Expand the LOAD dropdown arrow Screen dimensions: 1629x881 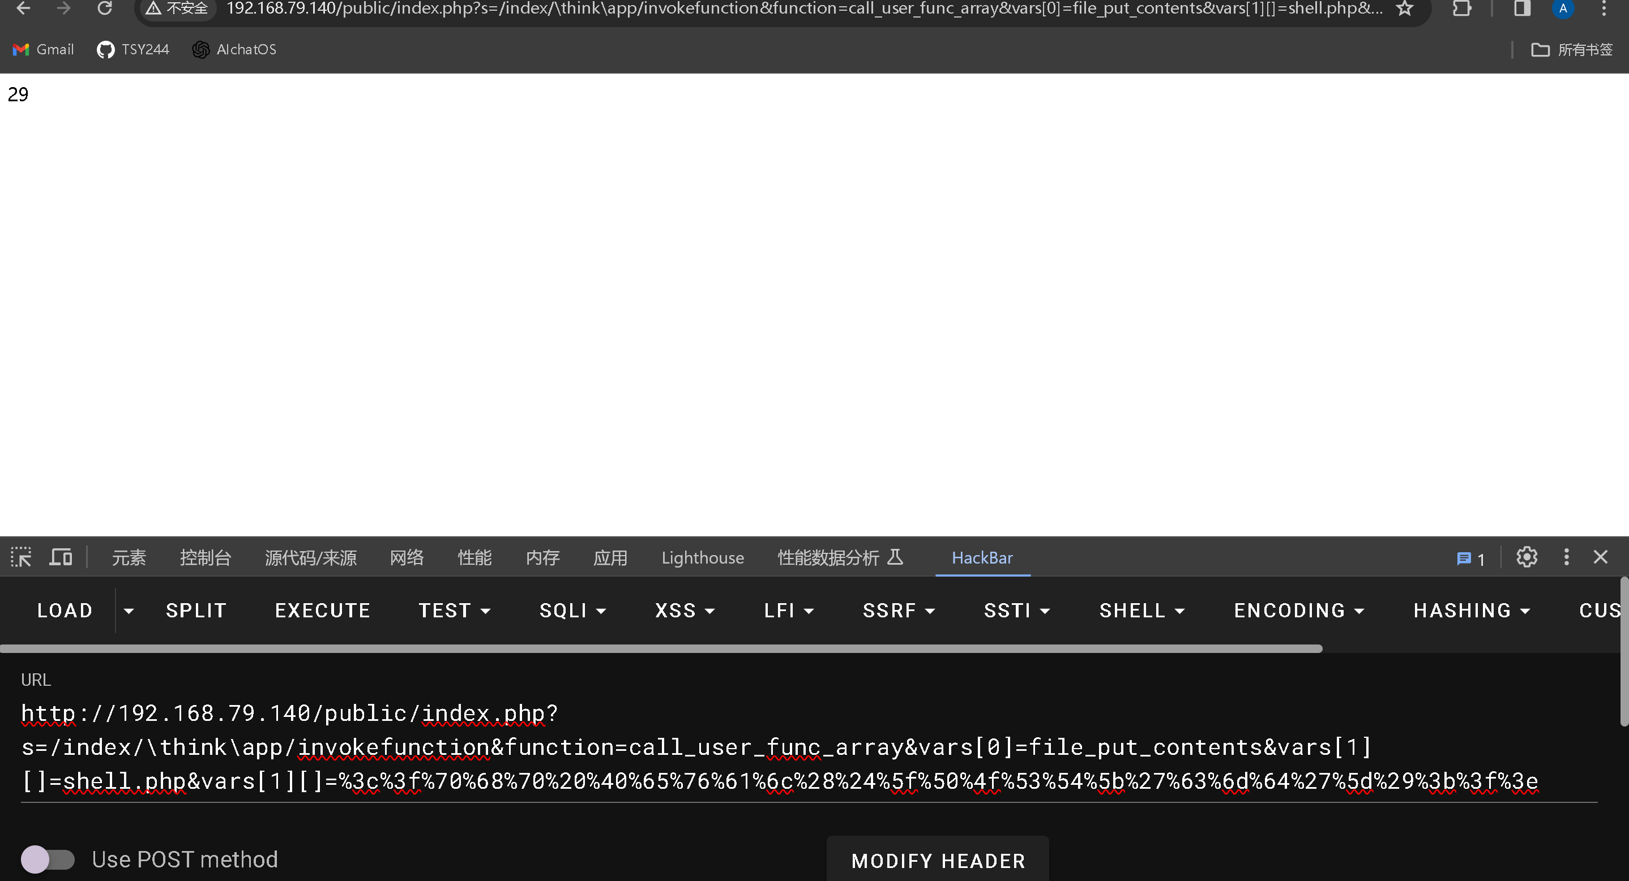129,611
